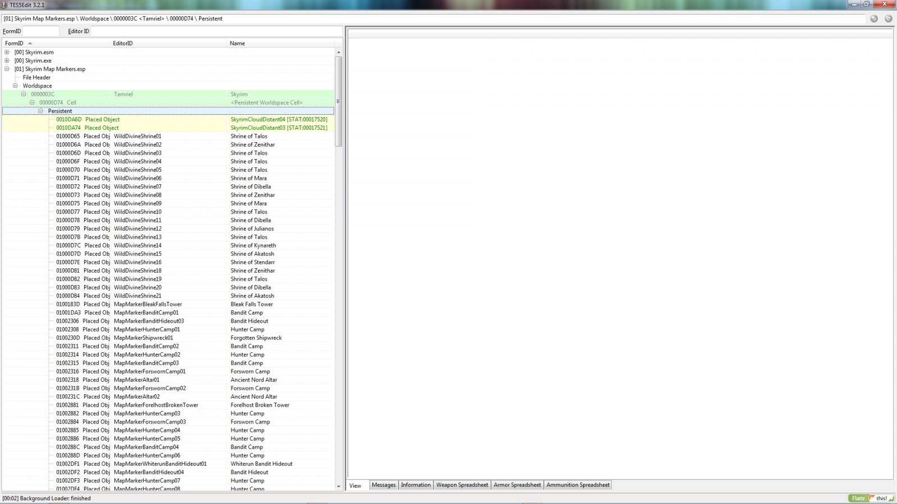Image resolution: width=897 pixels, height=504 pixels.
Task: Open the Messages tab
Action: pos(383,485)
